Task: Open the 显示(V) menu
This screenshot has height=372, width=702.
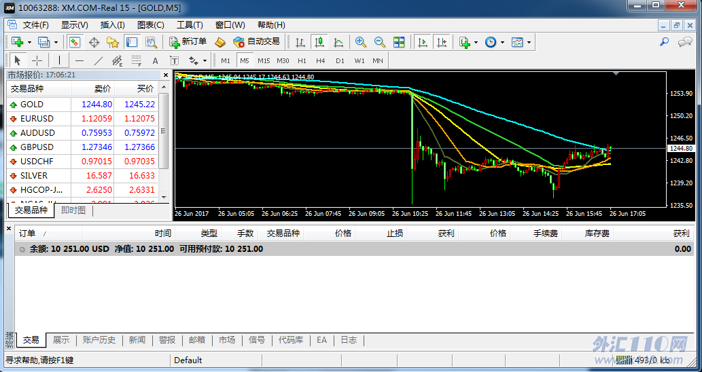Action: [x=75, y=25]
